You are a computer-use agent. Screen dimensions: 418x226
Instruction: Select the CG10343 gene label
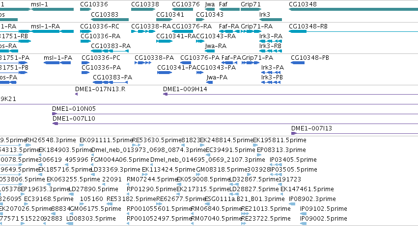click(x=210, y=14)
